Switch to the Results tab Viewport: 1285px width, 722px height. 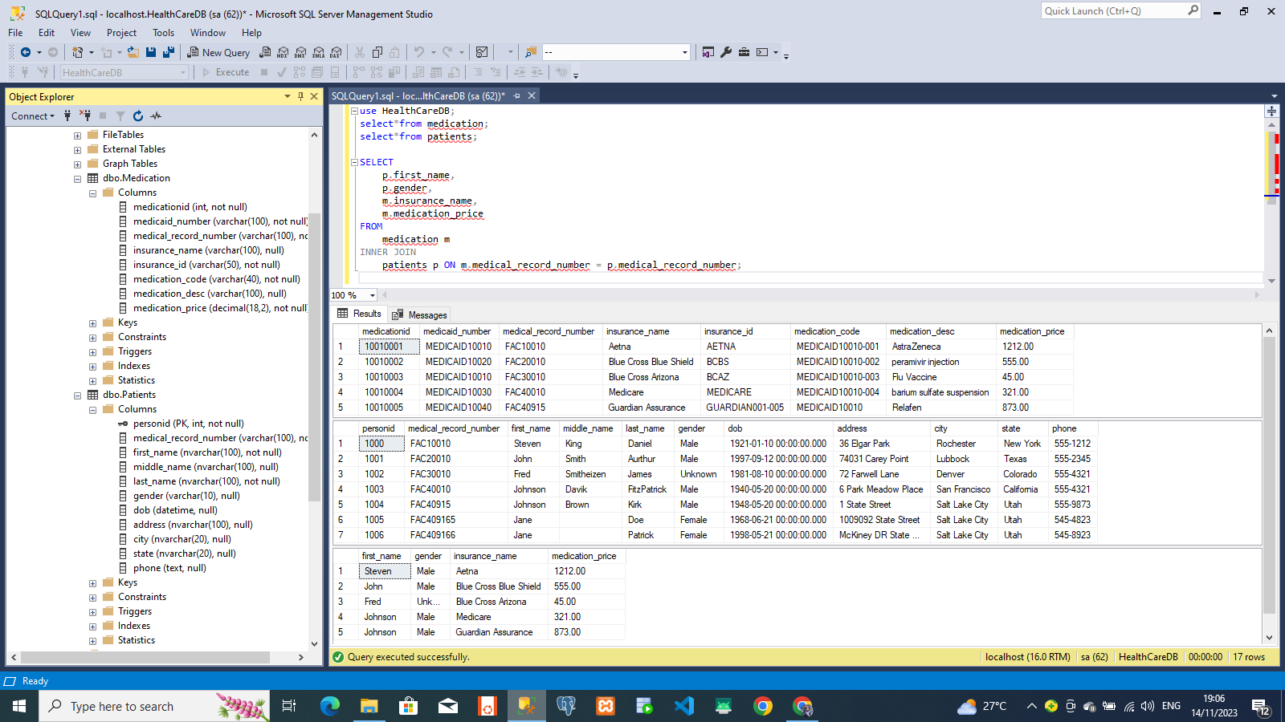(x=360, y=314)
